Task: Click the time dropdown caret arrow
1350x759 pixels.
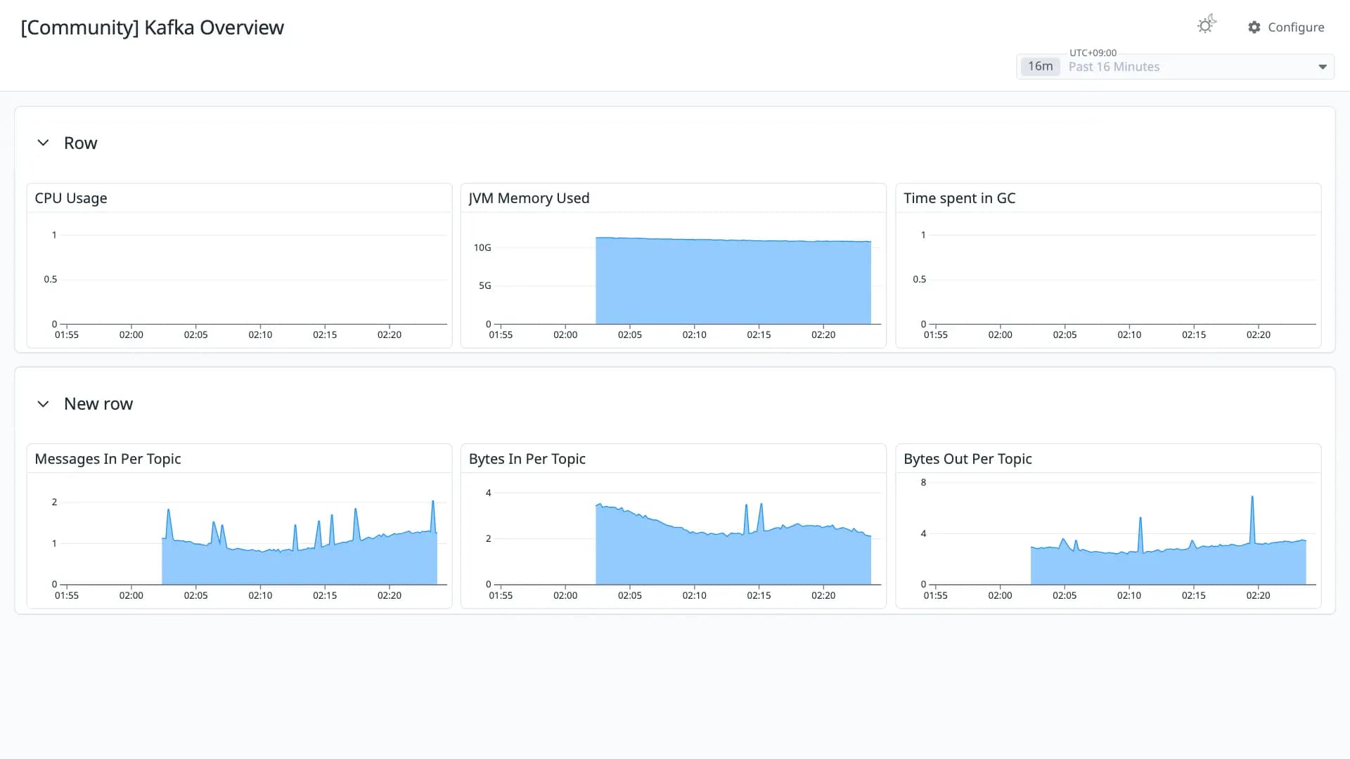Action: 1323,67
